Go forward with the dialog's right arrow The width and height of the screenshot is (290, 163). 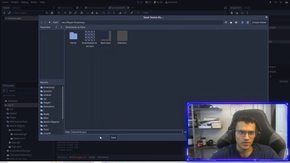(45, 23)
